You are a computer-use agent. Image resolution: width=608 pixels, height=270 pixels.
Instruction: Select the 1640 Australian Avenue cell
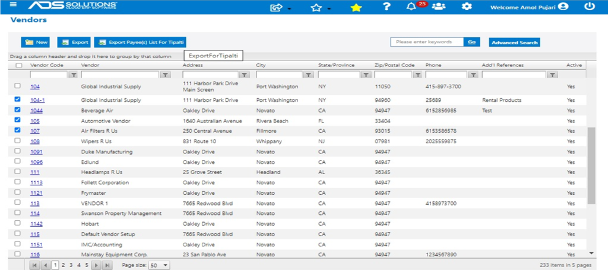tap(212, 121)
